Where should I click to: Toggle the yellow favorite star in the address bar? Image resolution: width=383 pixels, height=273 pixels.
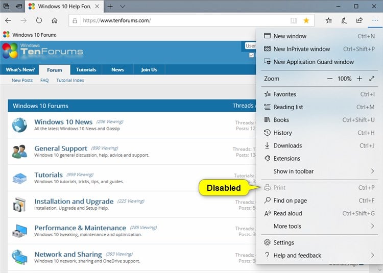coord(306,20)
